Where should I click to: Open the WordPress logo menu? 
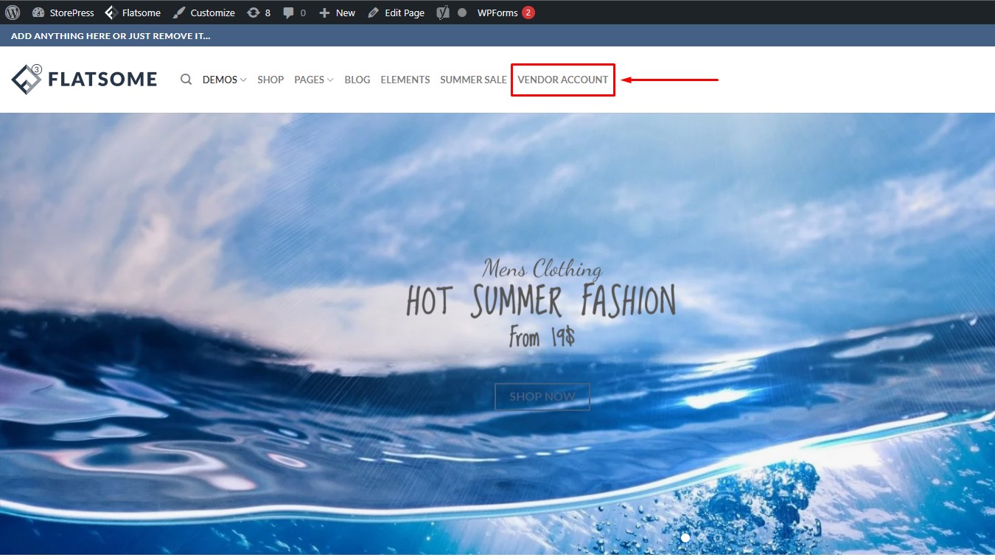tap(13, 13)
